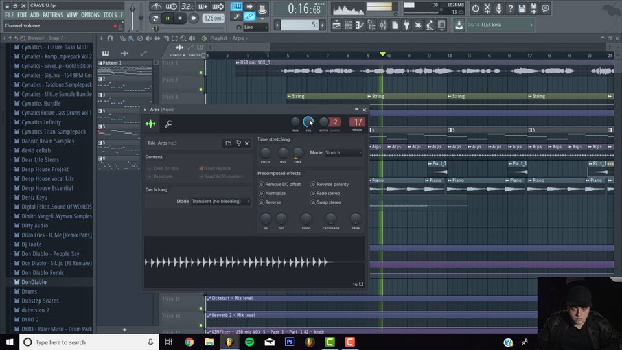The width and height of the screenshot is (622, 350).
Task: Click the red TRACK 17 mixer routing box
Action: [358, 122]
